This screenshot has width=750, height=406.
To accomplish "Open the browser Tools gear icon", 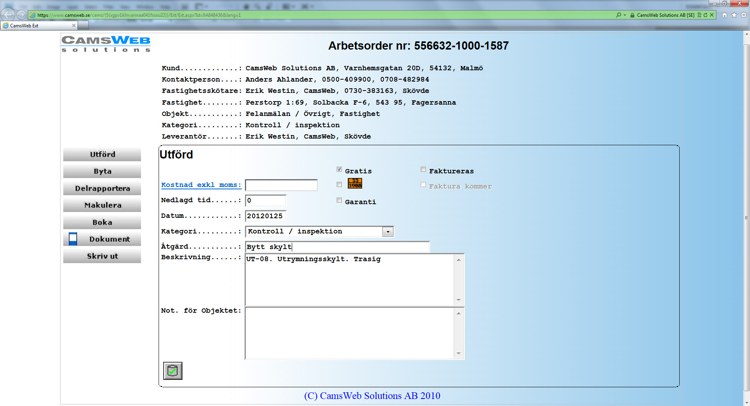I will point(744,15).
